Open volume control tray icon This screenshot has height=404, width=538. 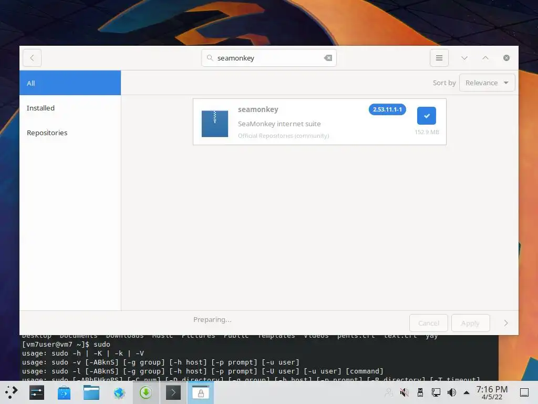click(451, 392)
